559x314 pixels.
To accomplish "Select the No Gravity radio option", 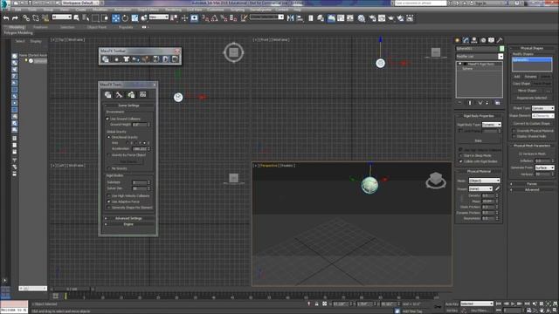I will pyautogui.click(x=108, y=168).
